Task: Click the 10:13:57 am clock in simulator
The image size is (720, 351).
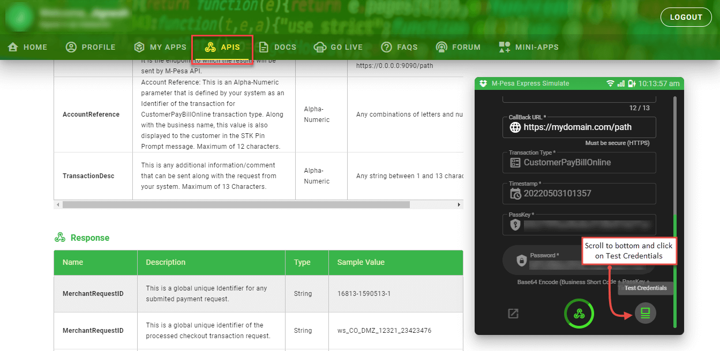Action: click(x=659, y=83)
